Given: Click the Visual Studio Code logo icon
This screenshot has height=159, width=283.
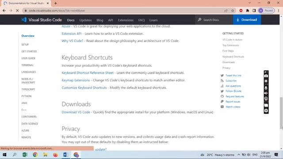Looking at the screenshot, I should click(x=24, y=19).
